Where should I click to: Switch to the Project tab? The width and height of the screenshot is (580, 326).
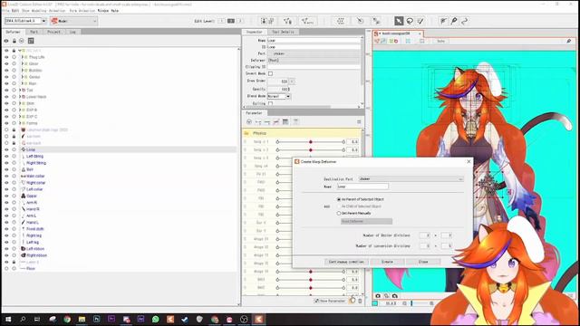click(x=53, y=33)
